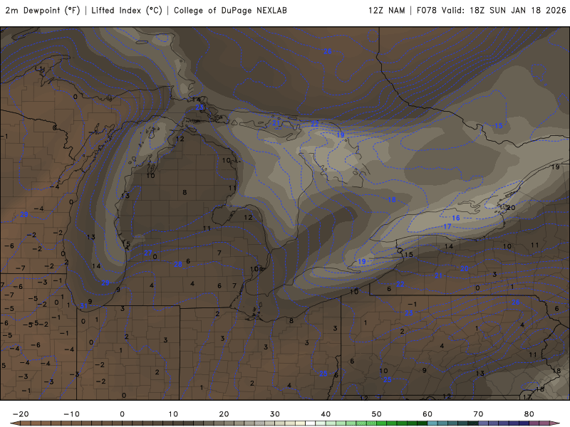570x427 pixels.
Task: Click the white segment of the color scale
Action: 311,423
